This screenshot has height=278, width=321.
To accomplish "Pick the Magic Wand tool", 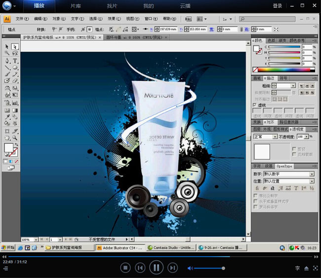I will point(7,53).
